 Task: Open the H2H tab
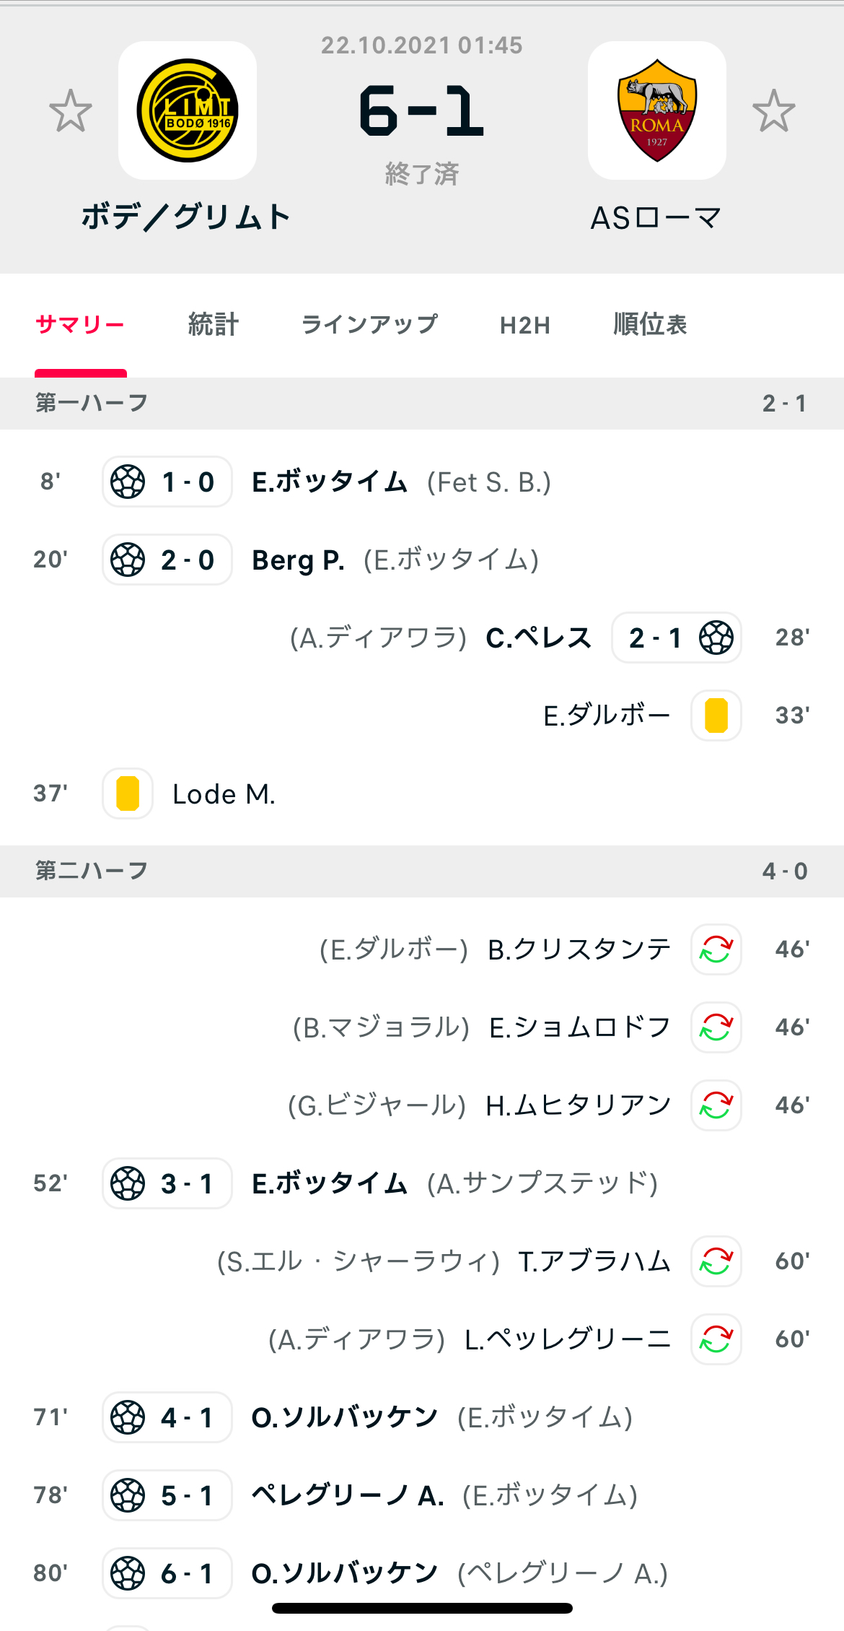pos(525,326)
